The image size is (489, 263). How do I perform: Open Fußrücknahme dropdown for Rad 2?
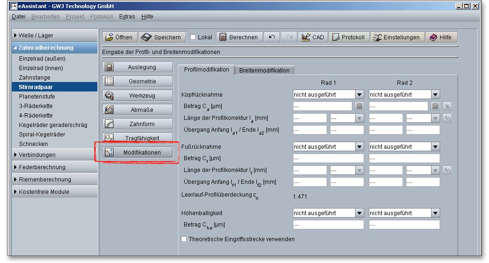coord(435,147)
